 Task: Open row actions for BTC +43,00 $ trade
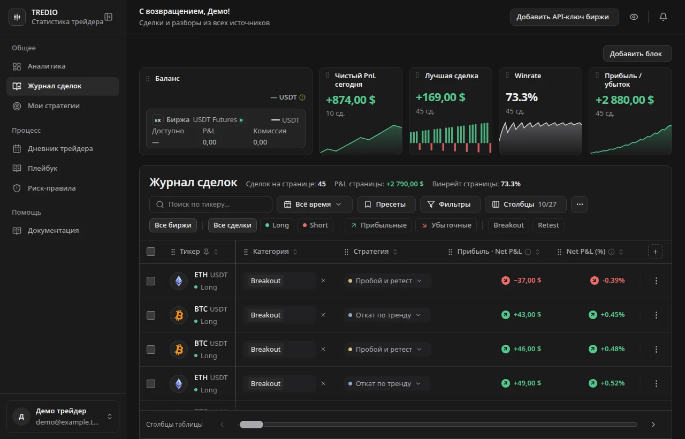coord(657,315)
